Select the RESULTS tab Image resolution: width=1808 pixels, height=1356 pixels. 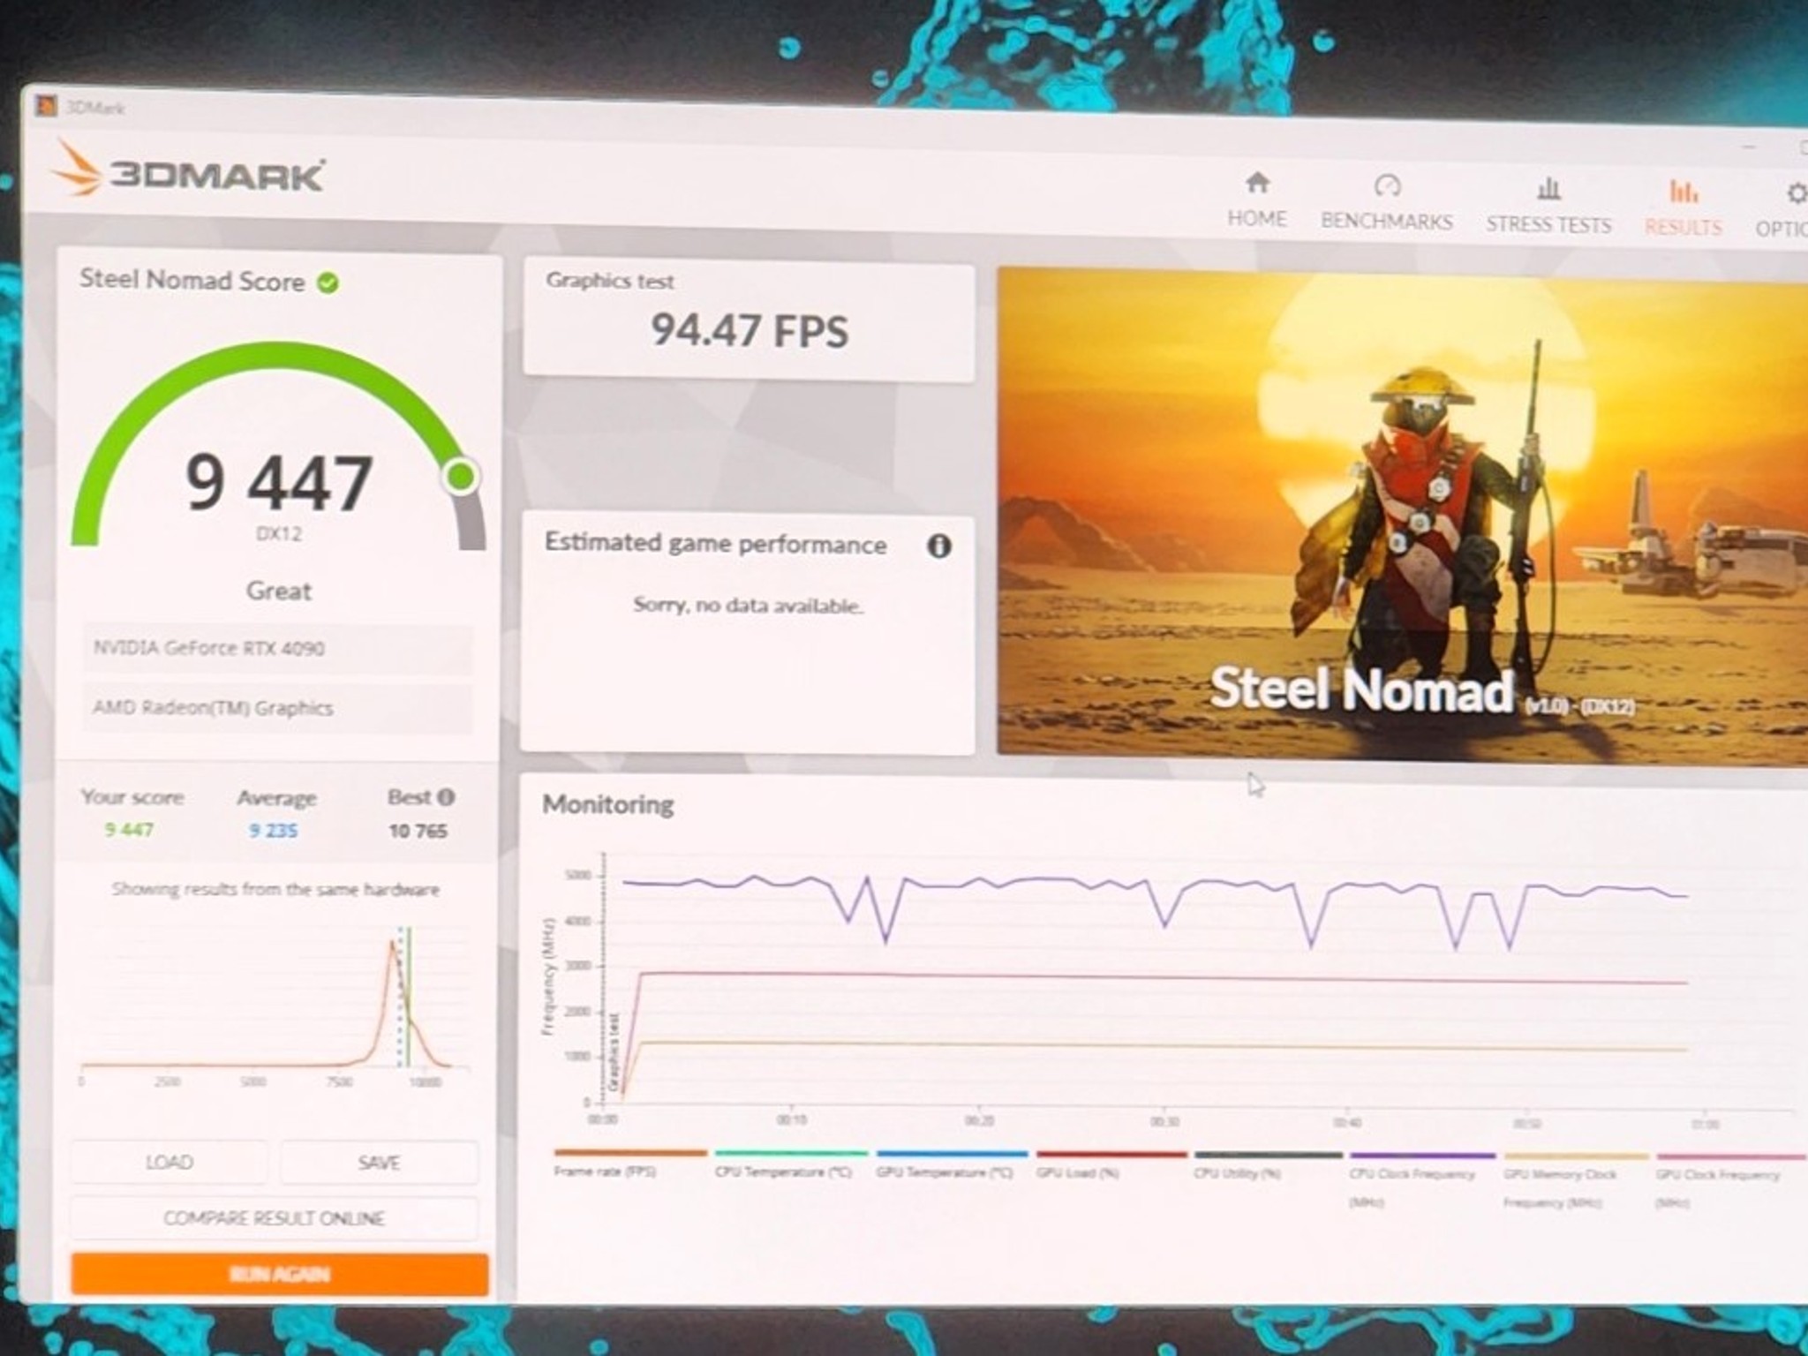1683,209
